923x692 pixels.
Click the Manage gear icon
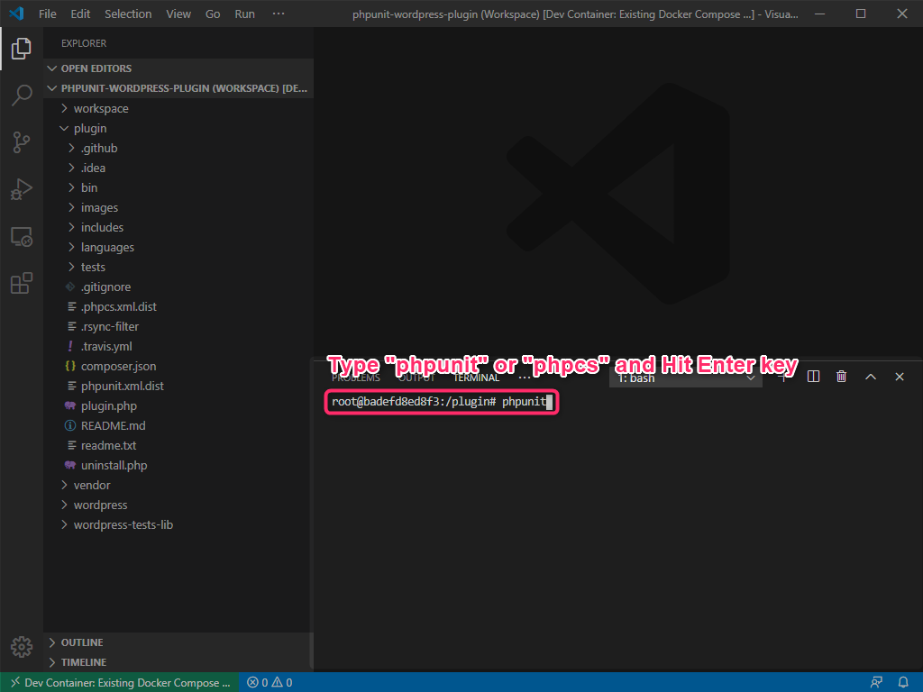pyautogui.click(x=22, y=646)
